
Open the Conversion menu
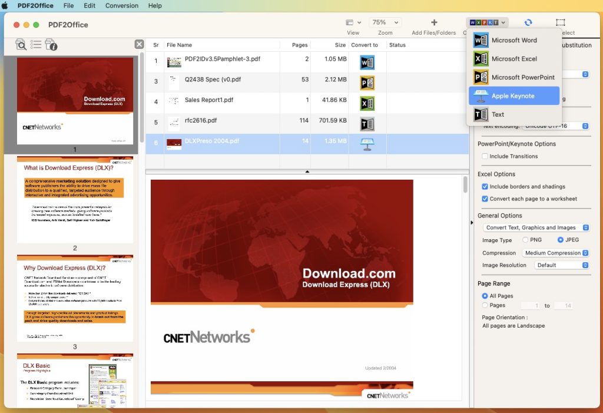click(x=121, y=5)
